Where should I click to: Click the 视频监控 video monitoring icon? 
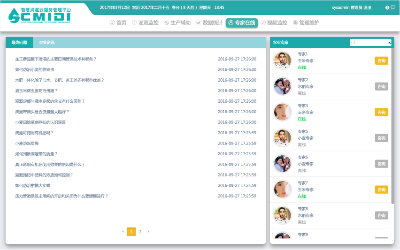pos(263,23)
